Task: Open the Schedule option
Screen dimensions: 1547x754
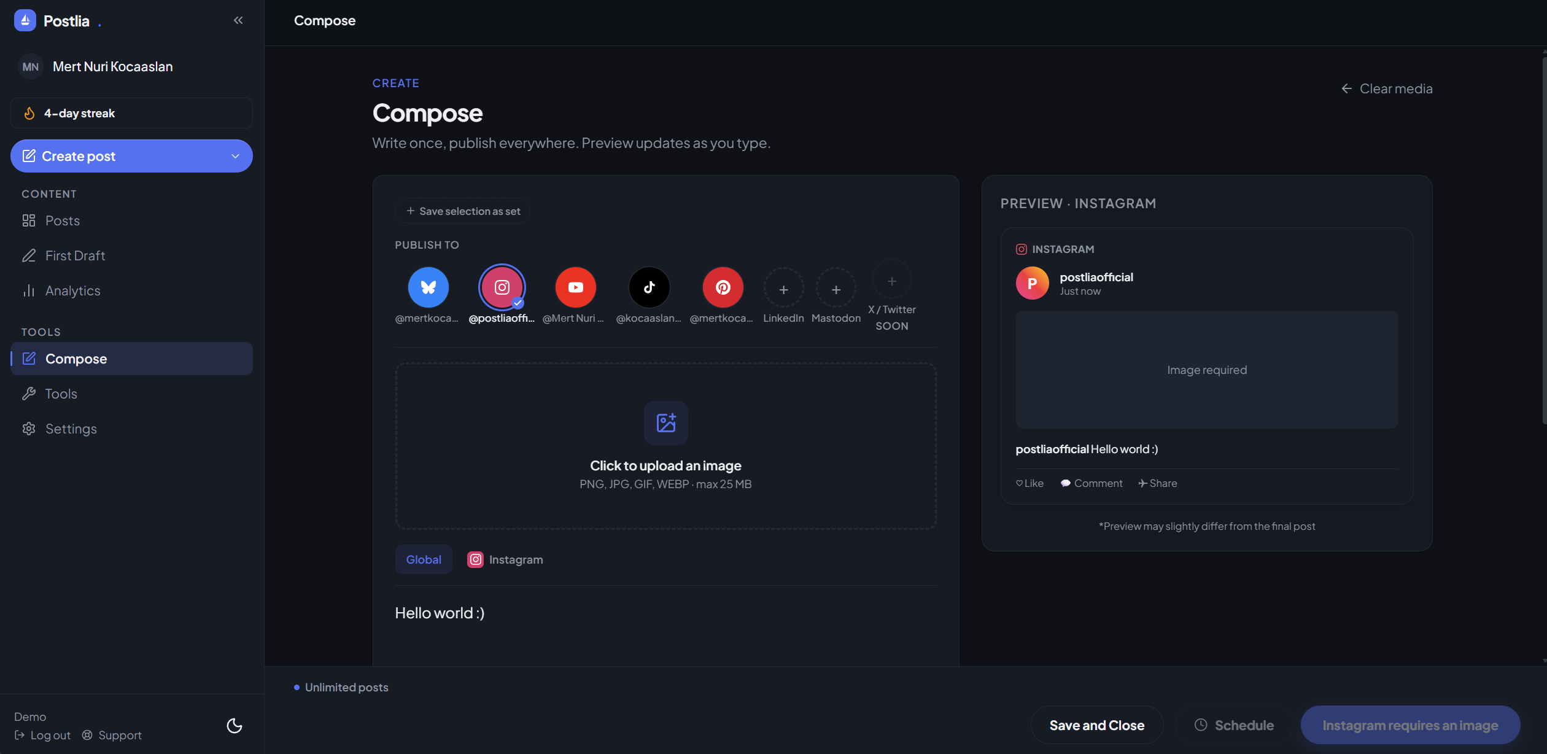Action: click(1234, 725)
